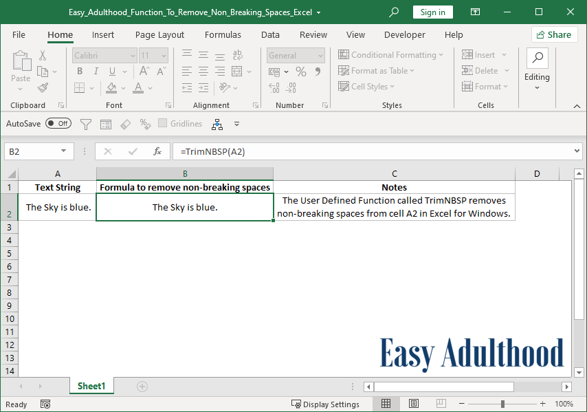Click Merge and Center icon
The height and width of the screenshot is (412, 587).
click(237, 71)
